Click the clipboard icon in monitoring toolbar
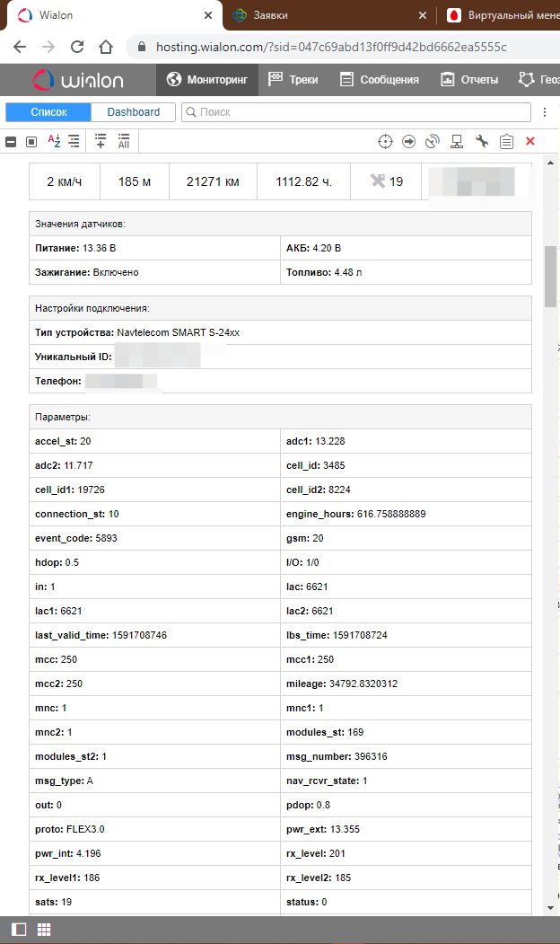Viewport: 560px width, 944px height. click(506, 141)
